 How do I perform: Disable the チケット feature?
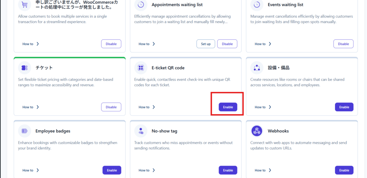[x=111, y=107]
